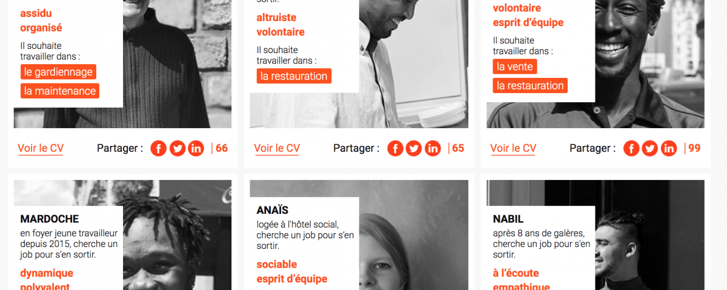The height and width of the screenshot is (290, 727).
Task: Open Voir le CV with 99 shares
Action: coord(513,149)
